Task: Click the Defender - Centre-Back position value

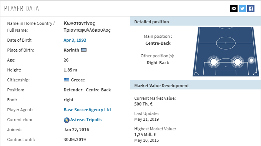Action: [87, 90]
